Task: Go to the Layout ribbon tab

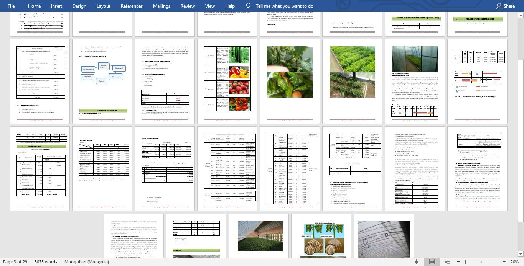Action: tap(104, 6)
